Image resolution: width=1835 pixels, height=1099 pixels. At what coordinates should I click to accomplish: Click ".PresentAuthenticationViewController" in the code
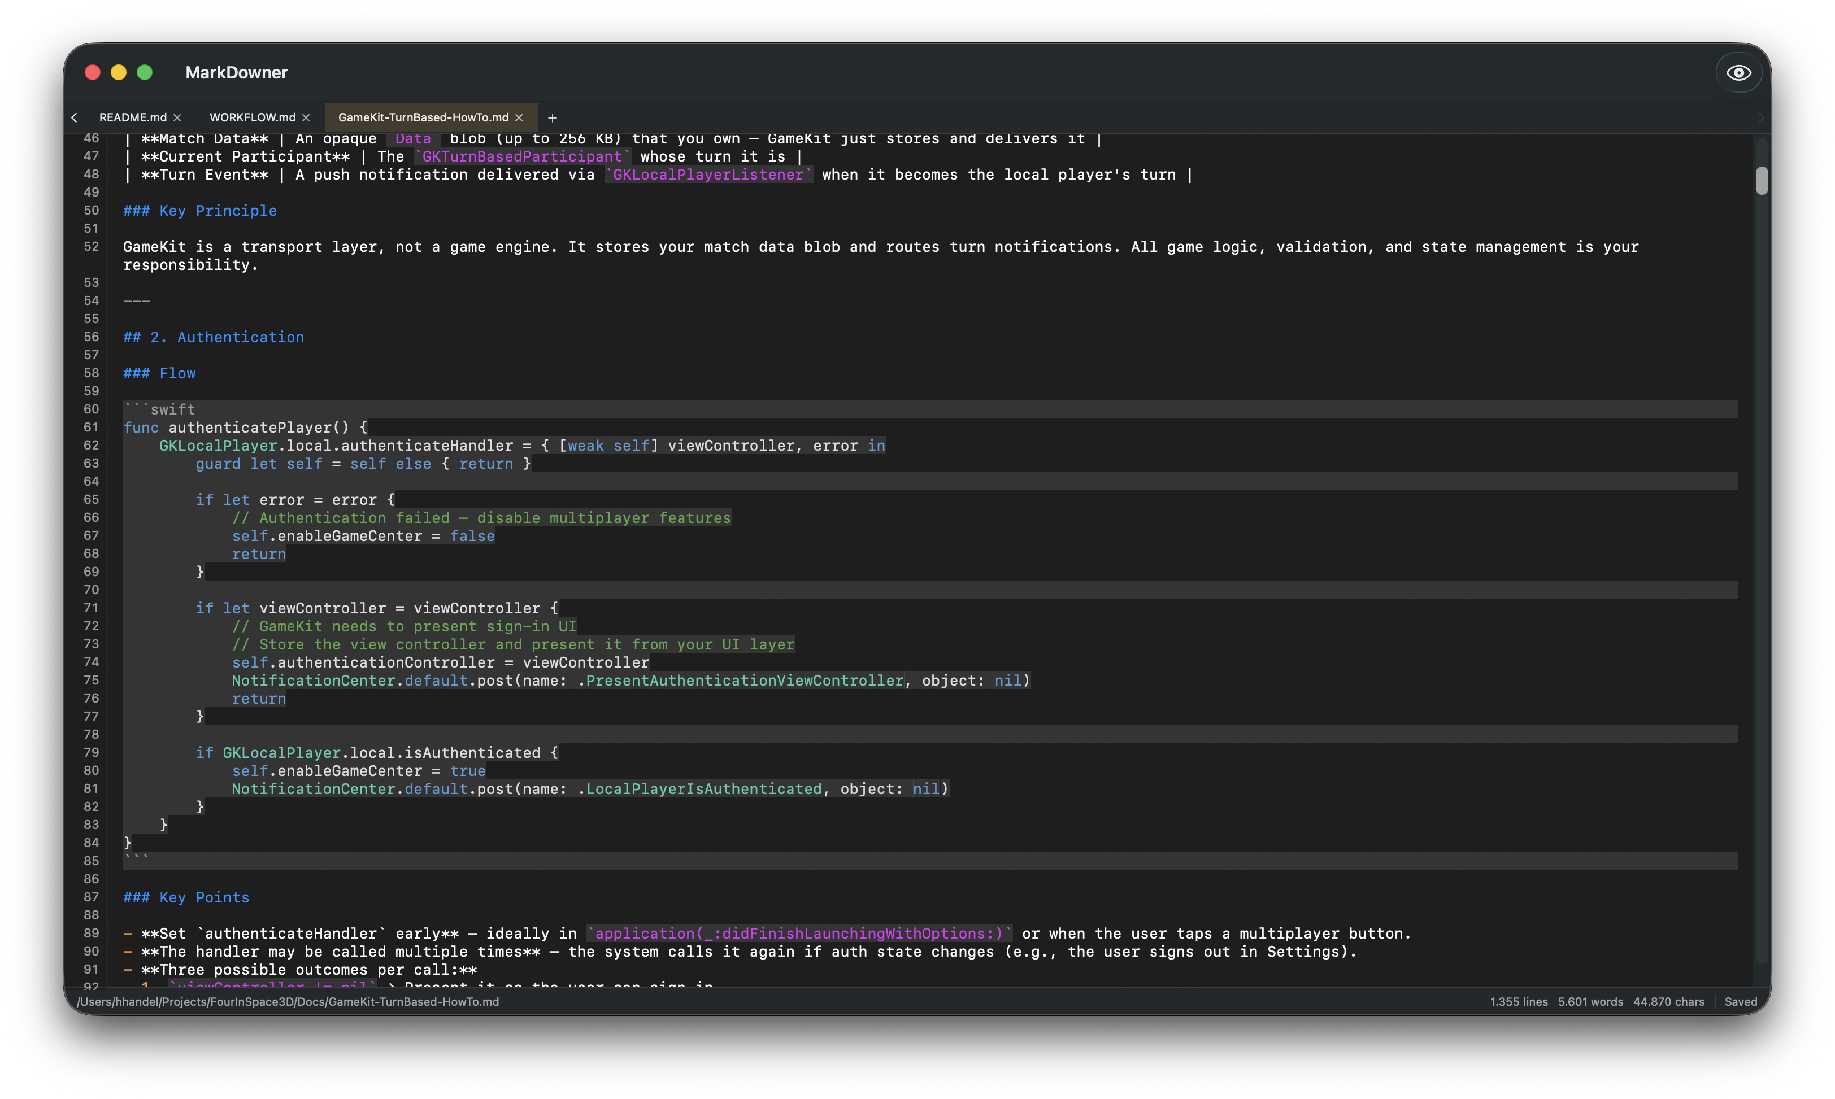tap(741, 681)
